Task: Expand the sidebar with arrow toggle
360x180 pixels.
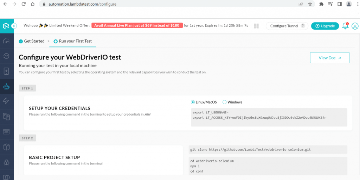Action: click(14, 26)
